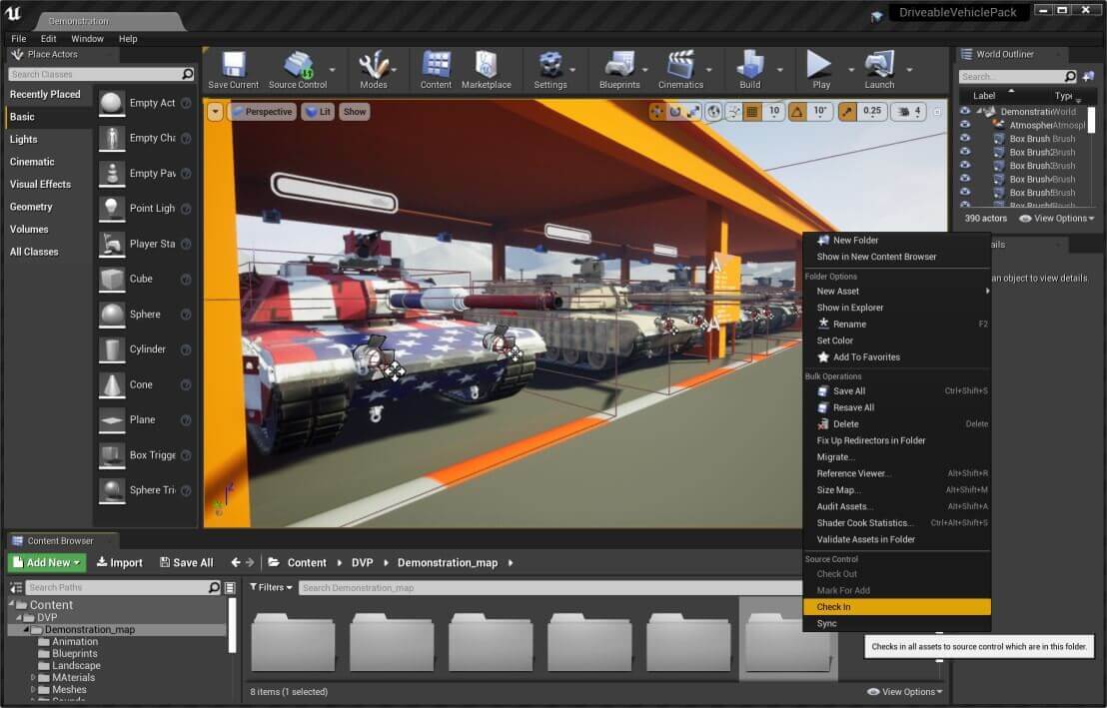Click the Build toolbar icon
Viewport: 1107px width, 708px height.
[x=749, y=65]
